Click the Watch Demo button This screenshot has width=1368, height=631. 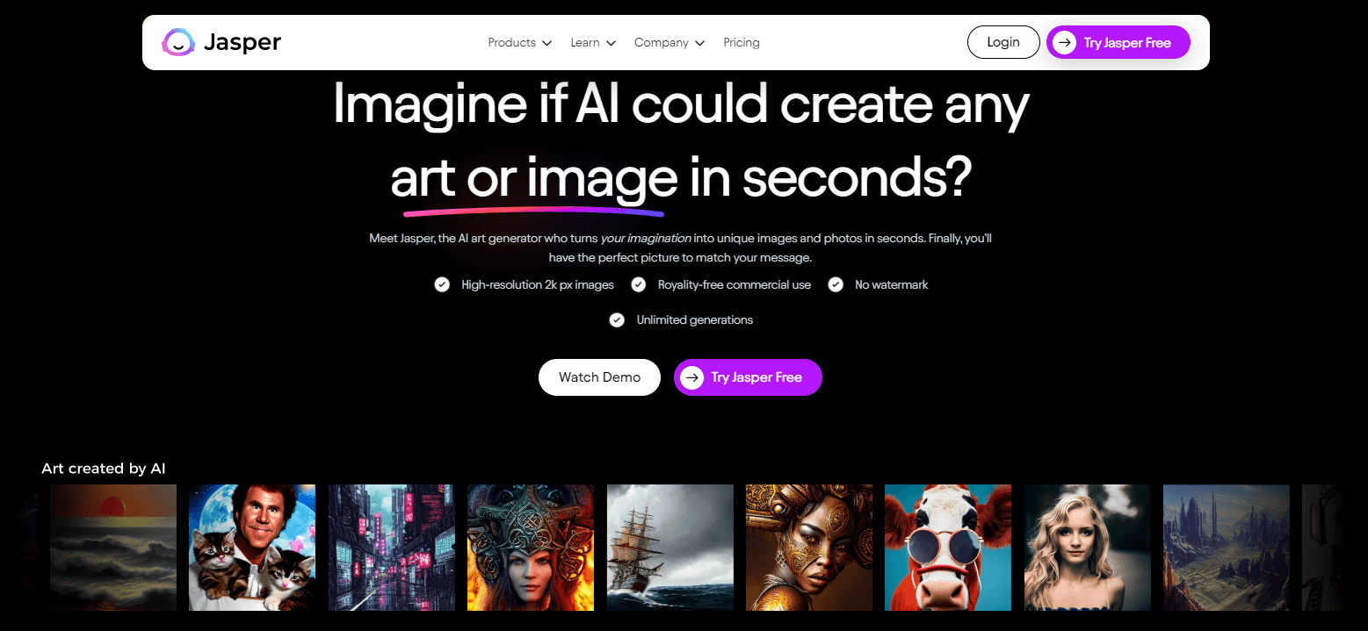click(599, 377)
